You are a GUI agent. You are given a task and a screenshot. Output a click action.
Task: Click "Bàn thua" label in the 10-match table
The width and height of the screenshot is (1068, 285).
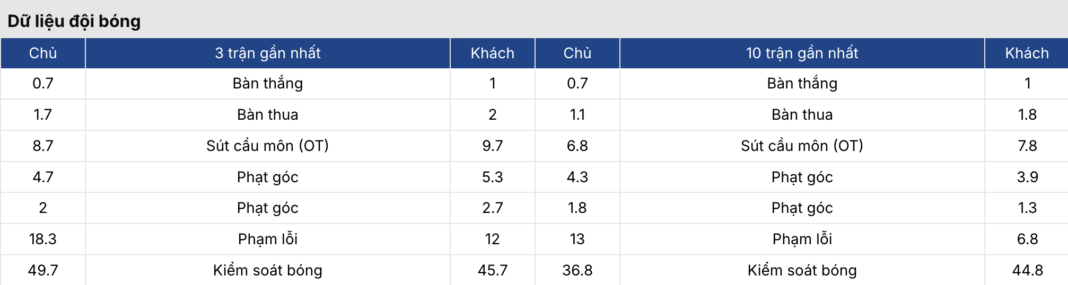[802, 114]
